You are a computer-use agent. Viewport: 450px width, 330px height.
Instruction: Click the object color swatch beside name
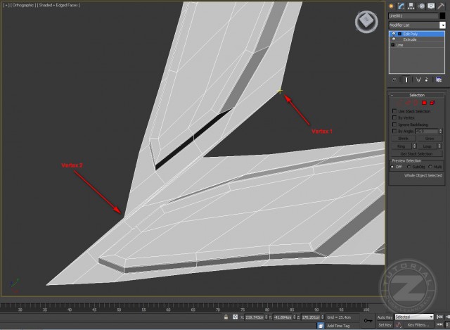443,15
